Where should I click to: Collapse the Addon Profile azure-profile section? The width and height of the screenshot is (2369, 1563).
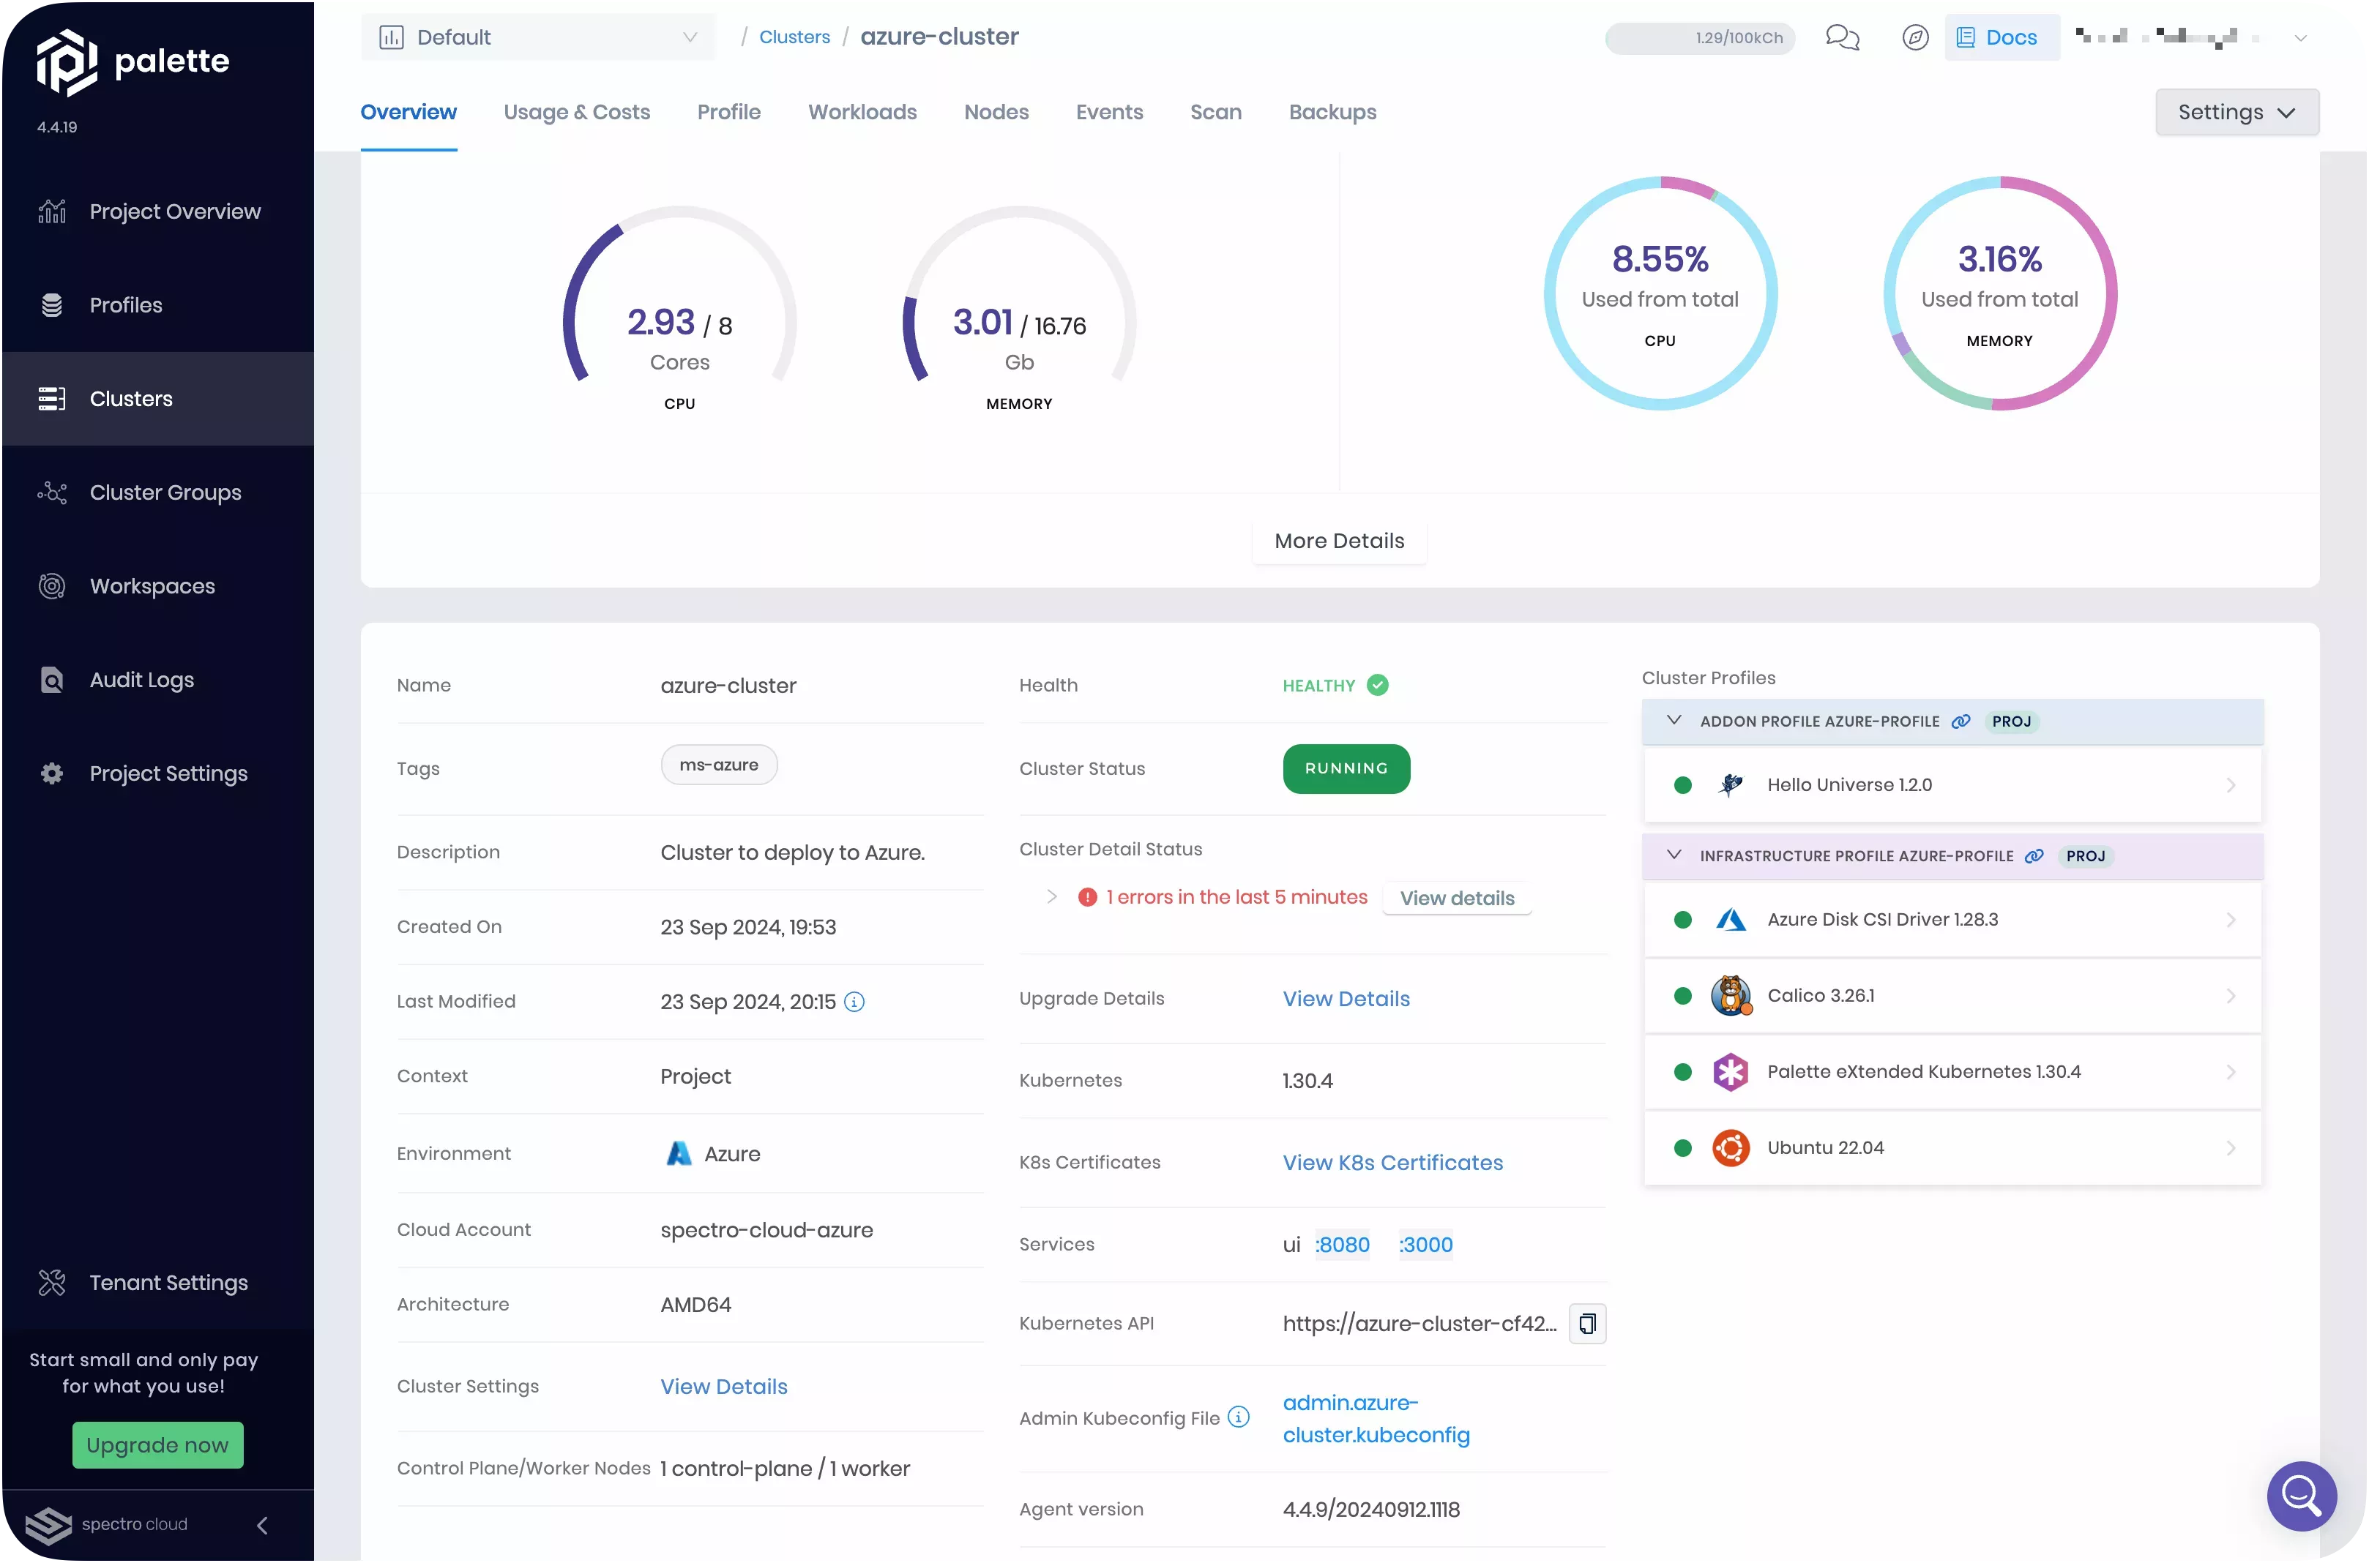tap(1673, 721)
